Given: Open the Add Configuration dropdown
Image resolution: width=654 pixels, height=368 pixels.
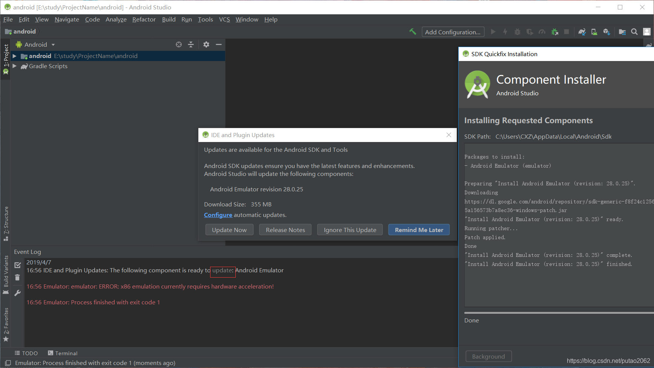Looking at the screenshot, I should pos(453,32).
